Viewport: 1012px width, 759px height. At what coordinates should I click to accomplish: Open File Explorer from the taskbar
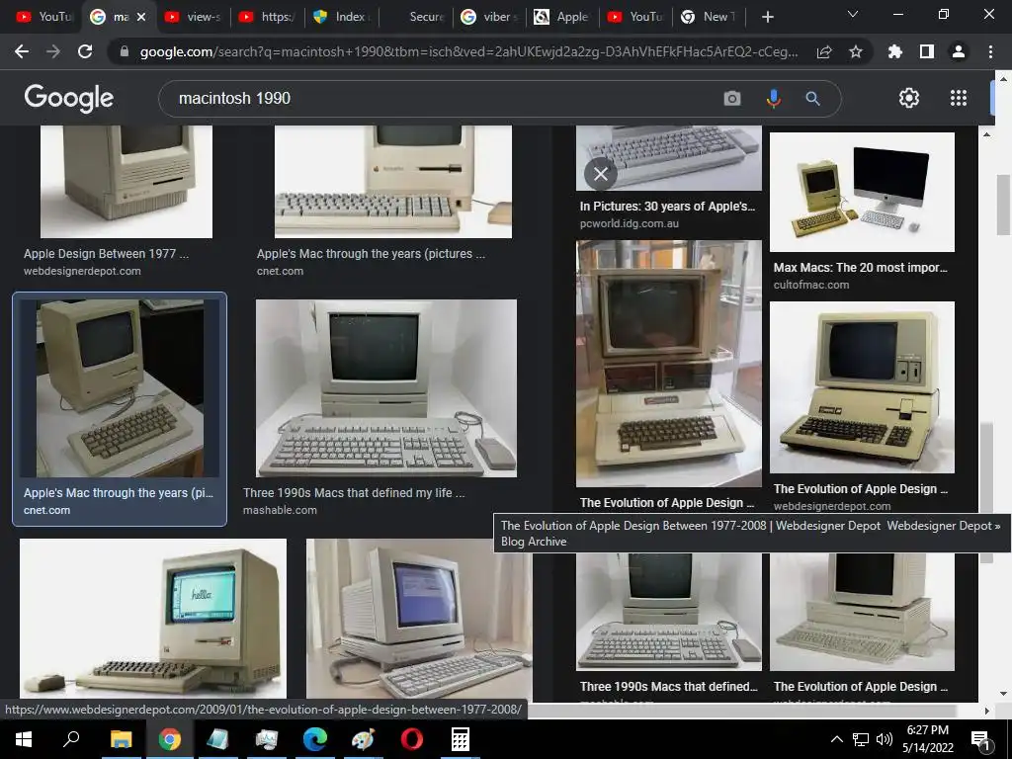coord(121,739)
